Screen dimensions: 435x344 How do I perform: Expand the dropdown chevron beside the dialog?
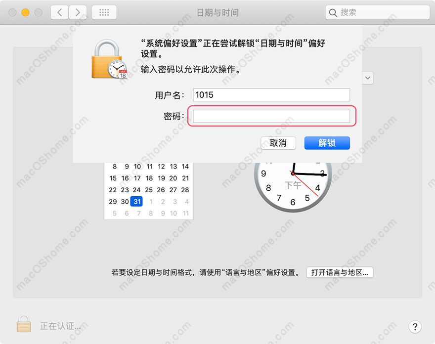coord(368,78)
